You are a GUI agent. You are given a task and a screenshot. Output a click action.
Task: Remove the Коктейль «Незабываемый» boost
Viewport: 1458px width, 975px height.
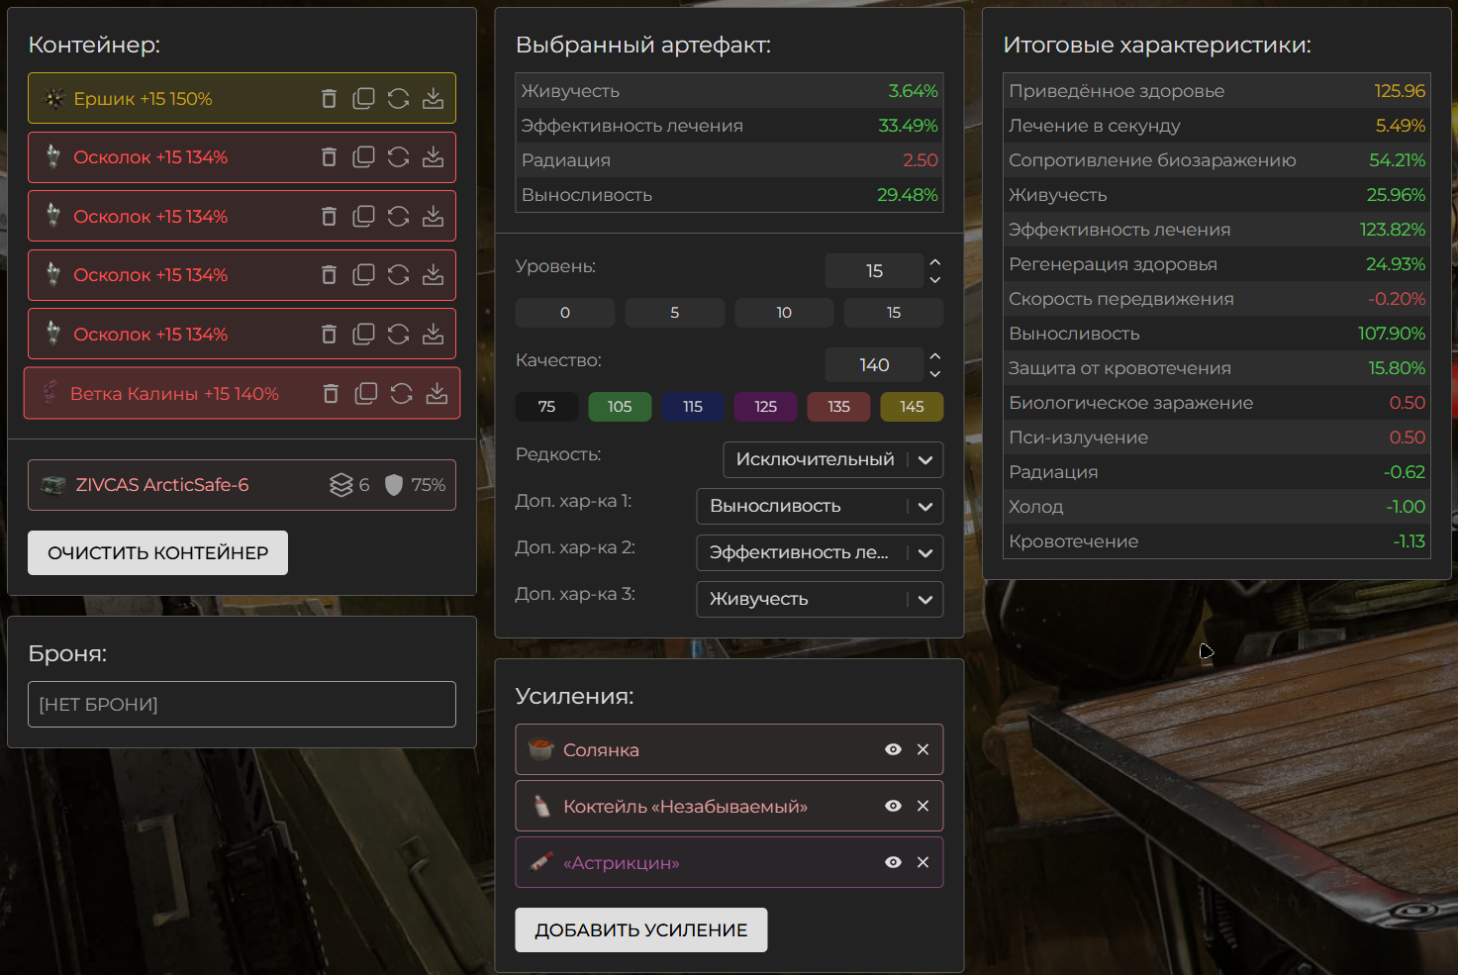[923, 806]
